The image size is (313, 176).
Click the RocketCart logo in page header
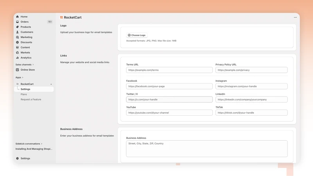[x=61, y=17]
